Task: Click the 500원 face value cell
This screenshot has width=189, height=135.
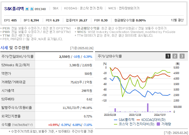Action: coord(88,74)
